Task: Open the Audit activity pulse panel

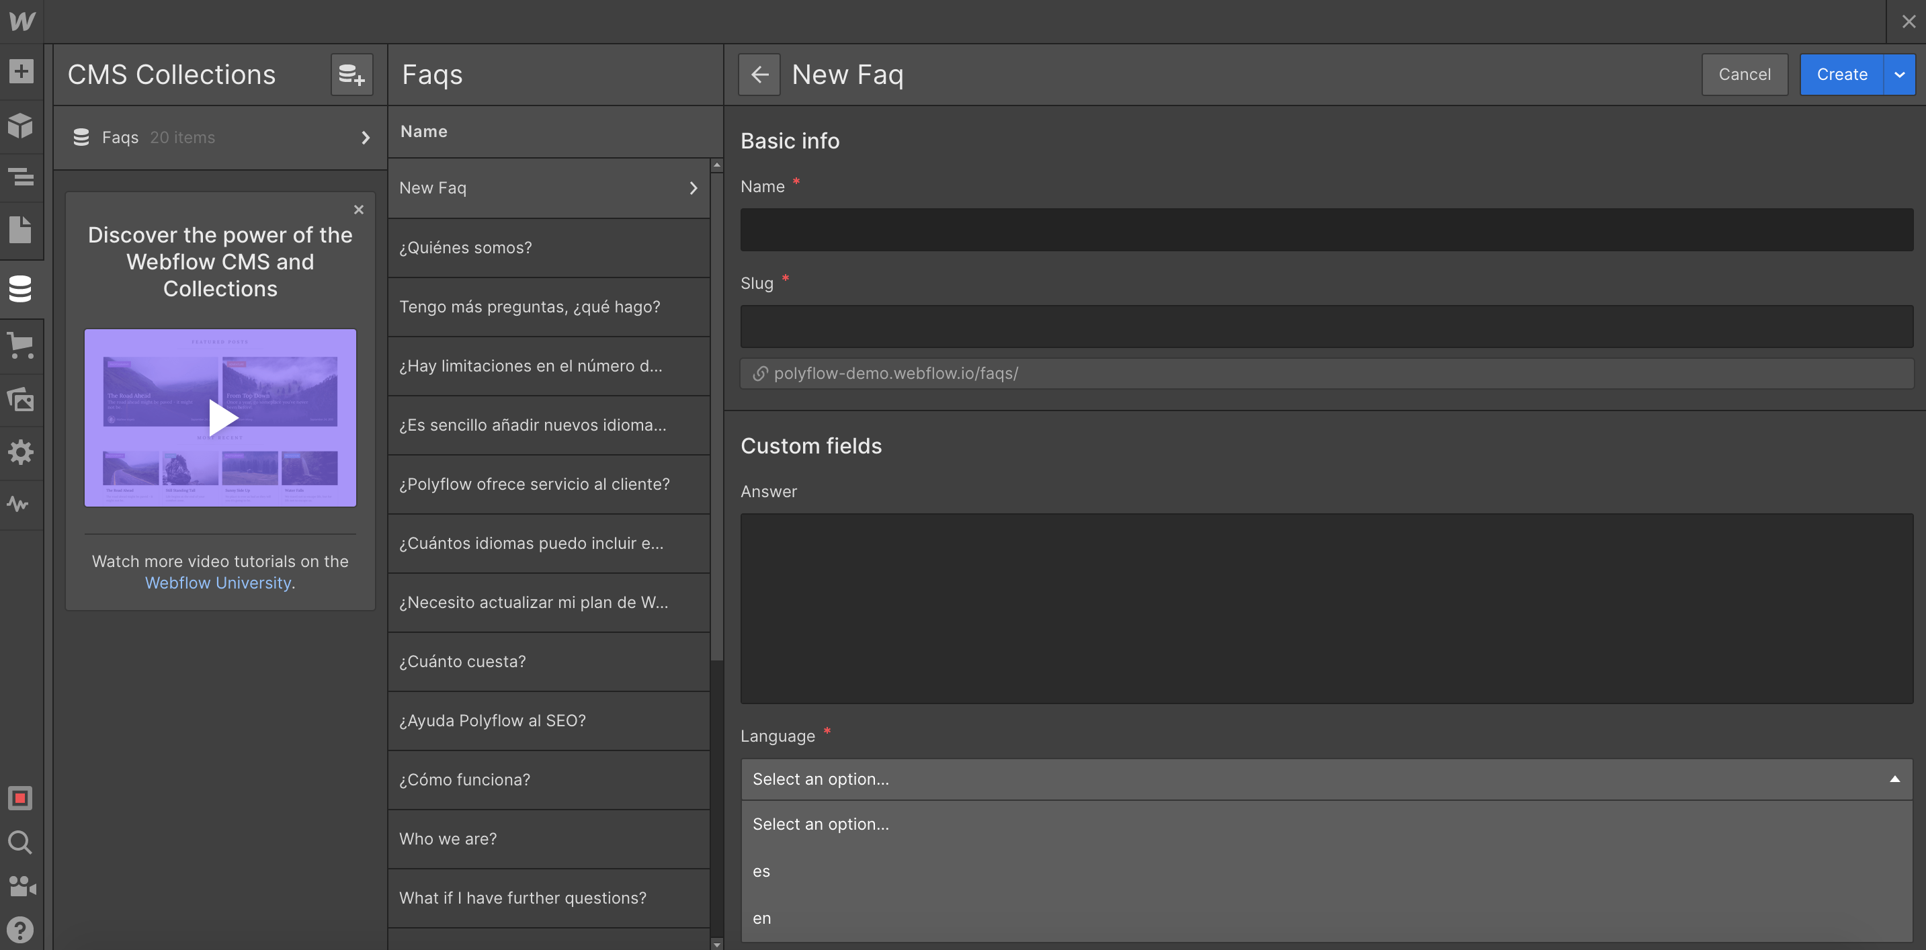Action: [x=19, y=504]
